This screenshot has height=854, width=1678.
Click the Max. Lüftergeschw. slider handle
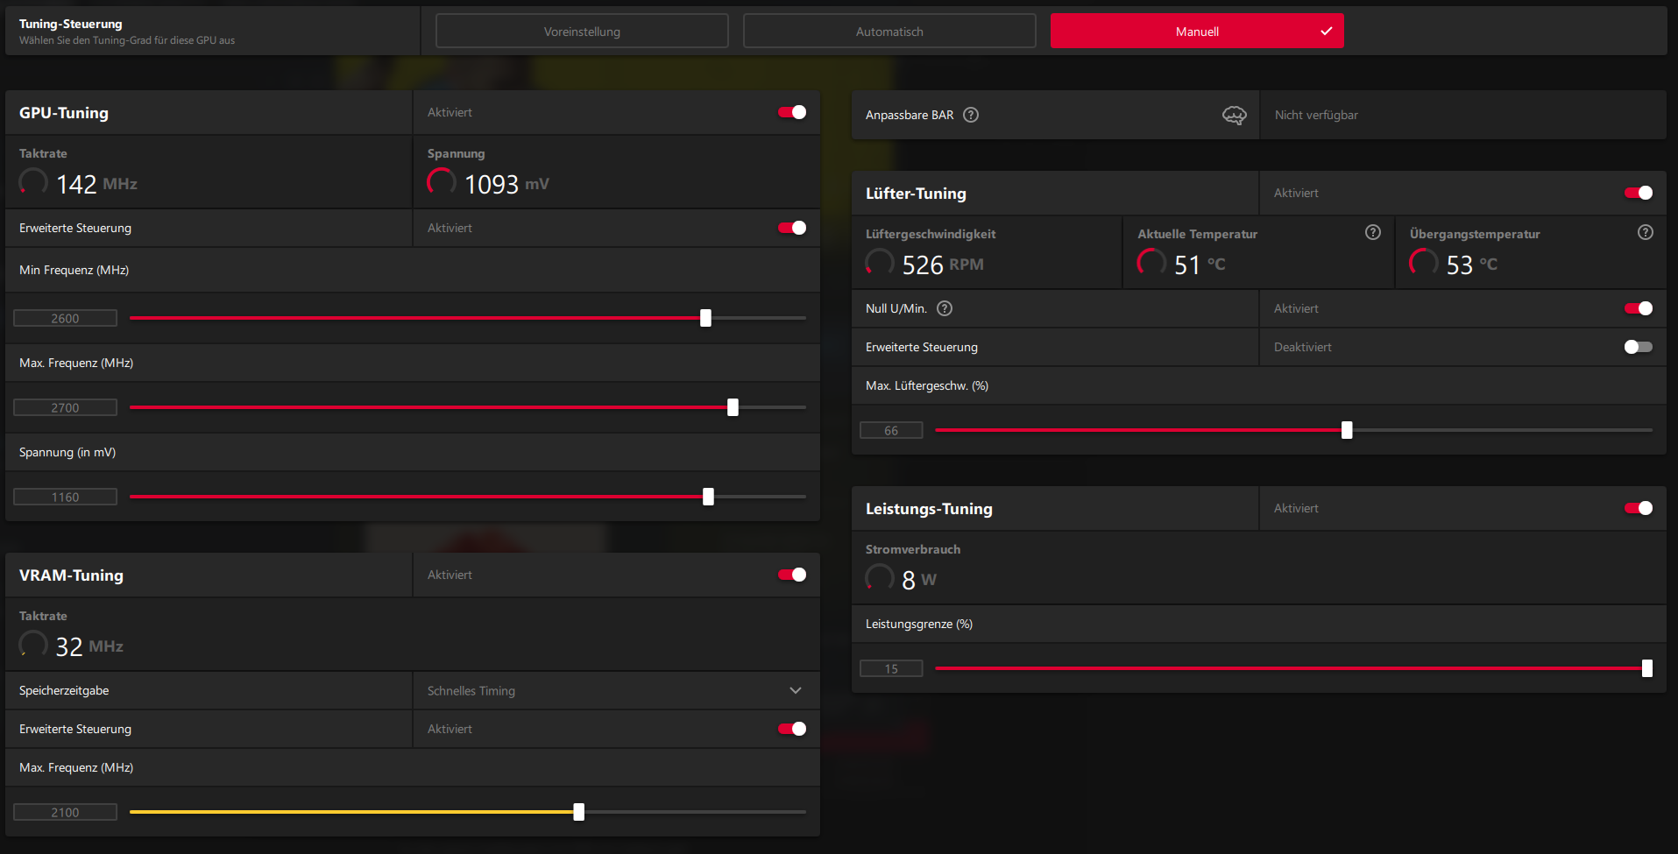click(1347, 430)
